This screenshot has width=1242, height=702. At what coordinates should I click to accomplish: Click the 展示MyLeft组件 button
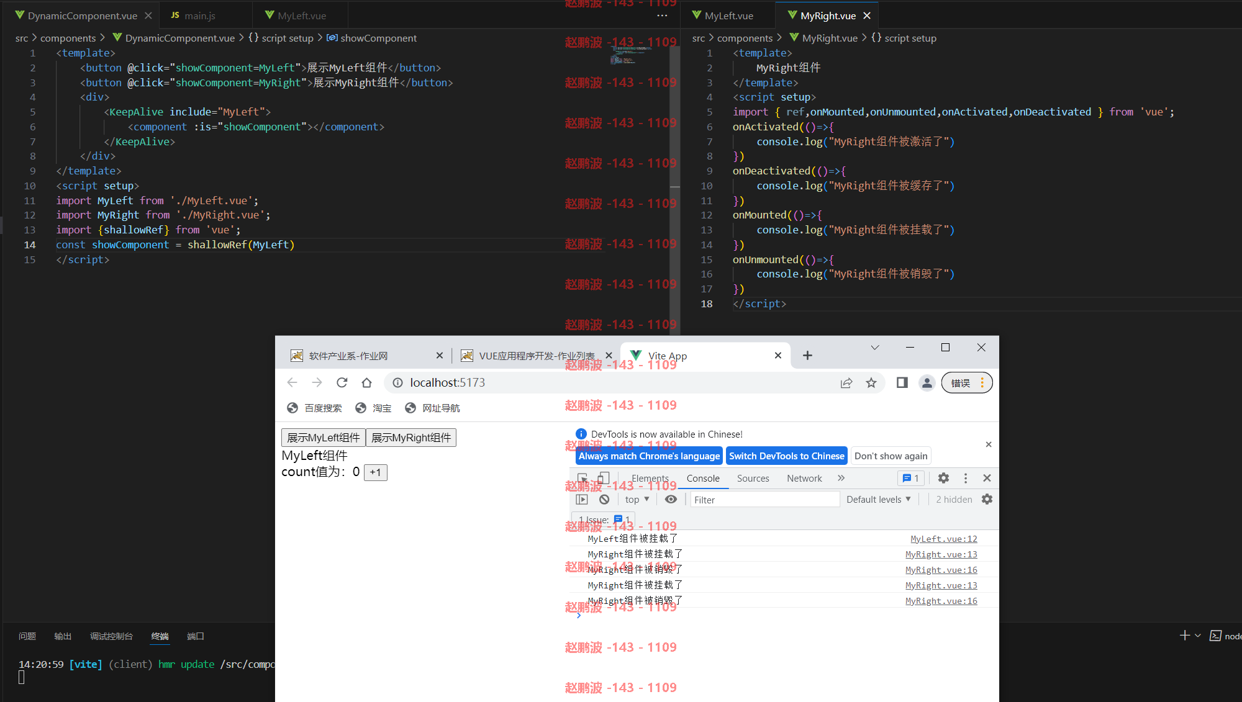(324, 438)
